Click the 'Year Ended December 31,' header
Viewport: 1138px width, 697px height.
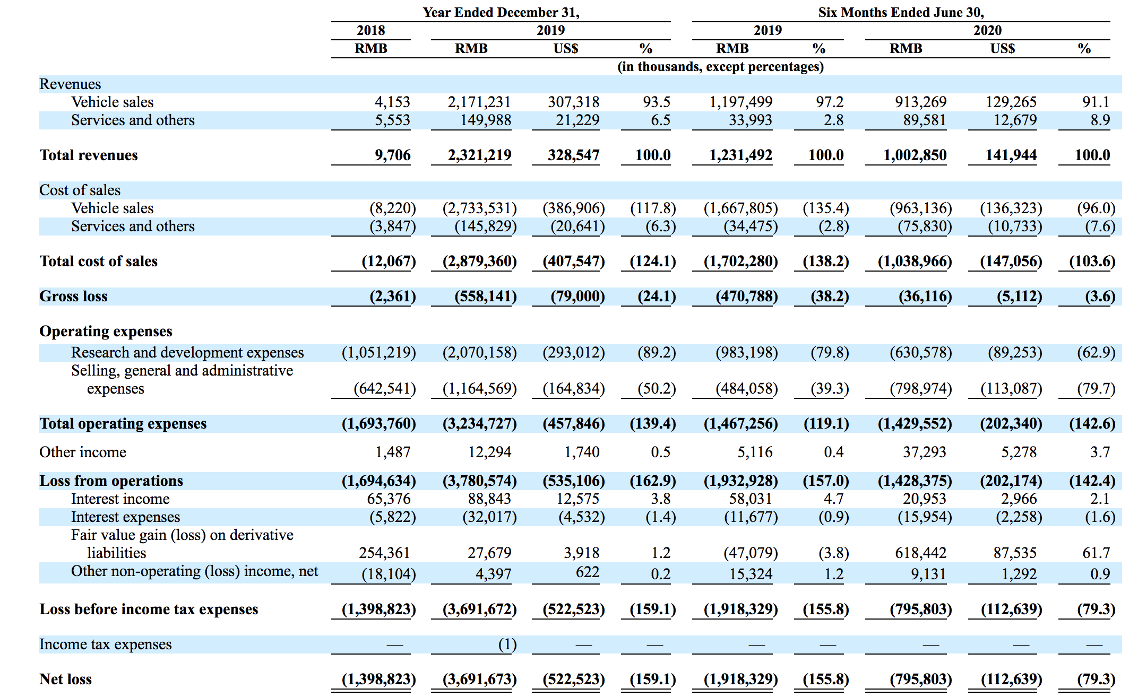point(501,12)
